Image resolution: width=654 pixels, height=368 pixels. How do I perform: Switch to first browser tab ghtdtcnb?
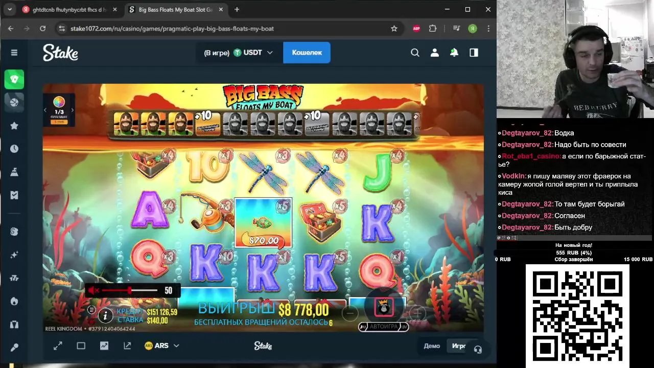[69, 10]
